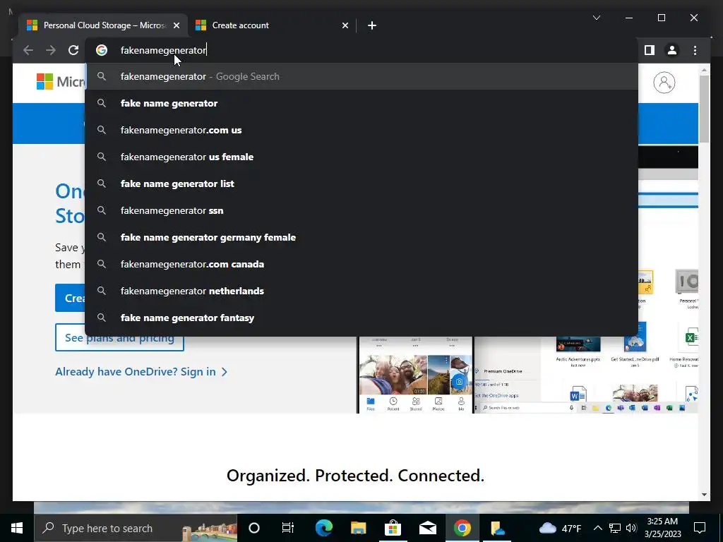Screen dimensions: 723x542
Task: Launch Microsoft Edge from the taskbar
Action: 323,528
